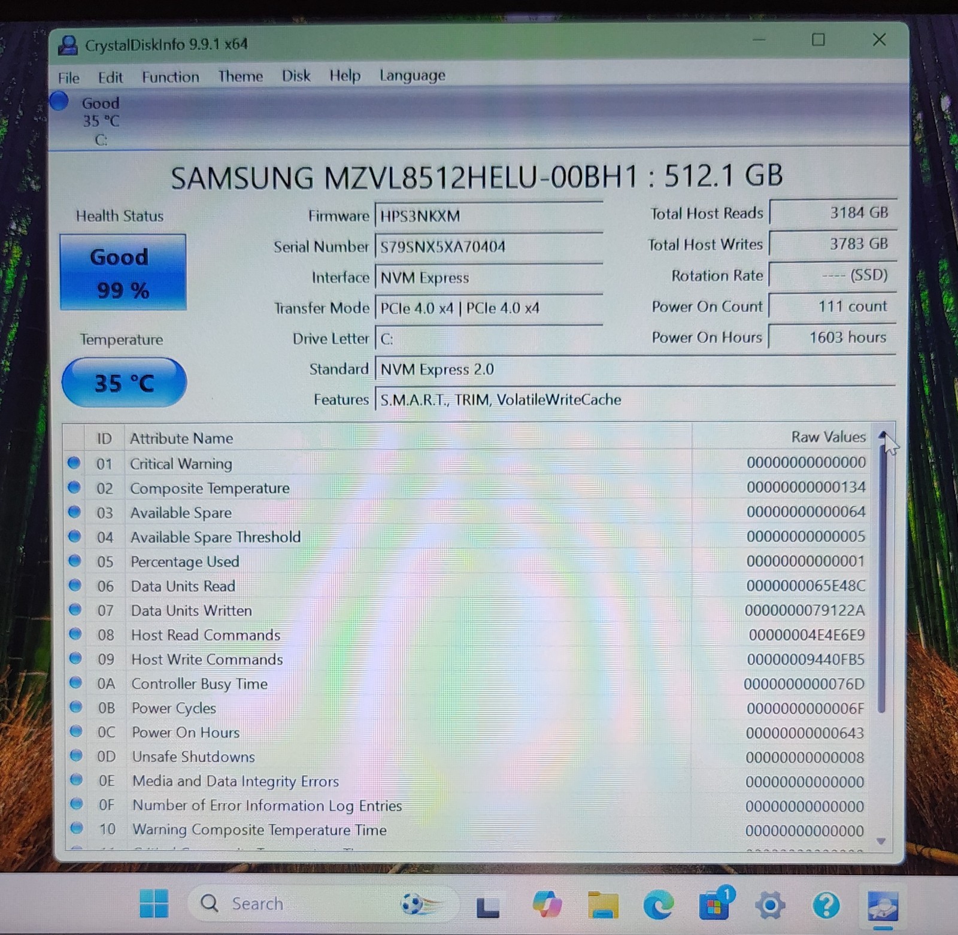Open the Windows Start menu
Screen dimensions: 958x935
154,903
